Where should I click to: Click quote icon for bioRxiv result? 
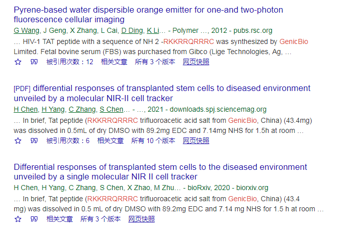34,219
